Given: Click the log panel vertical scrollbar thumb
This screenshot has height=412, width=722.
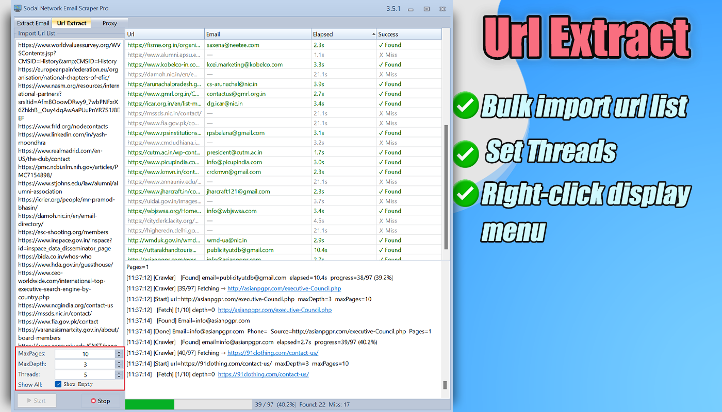Looking at the screenshot, I should pyautogui.click(x=445, y=385).
